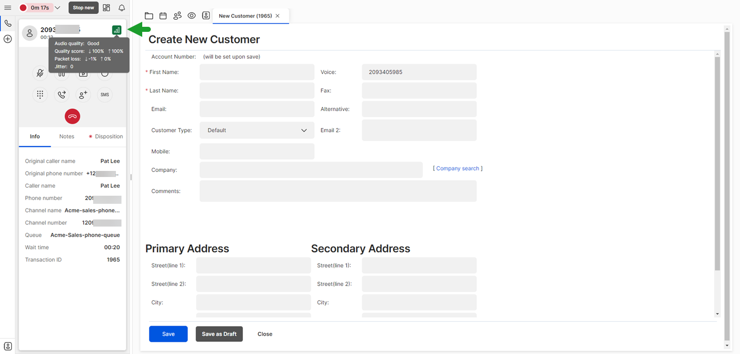Click the form's inner vertical scrollbar
Image resolution: width=740 pixels, height=354 pixels.
pyautogui.click(x=717, y=163)
